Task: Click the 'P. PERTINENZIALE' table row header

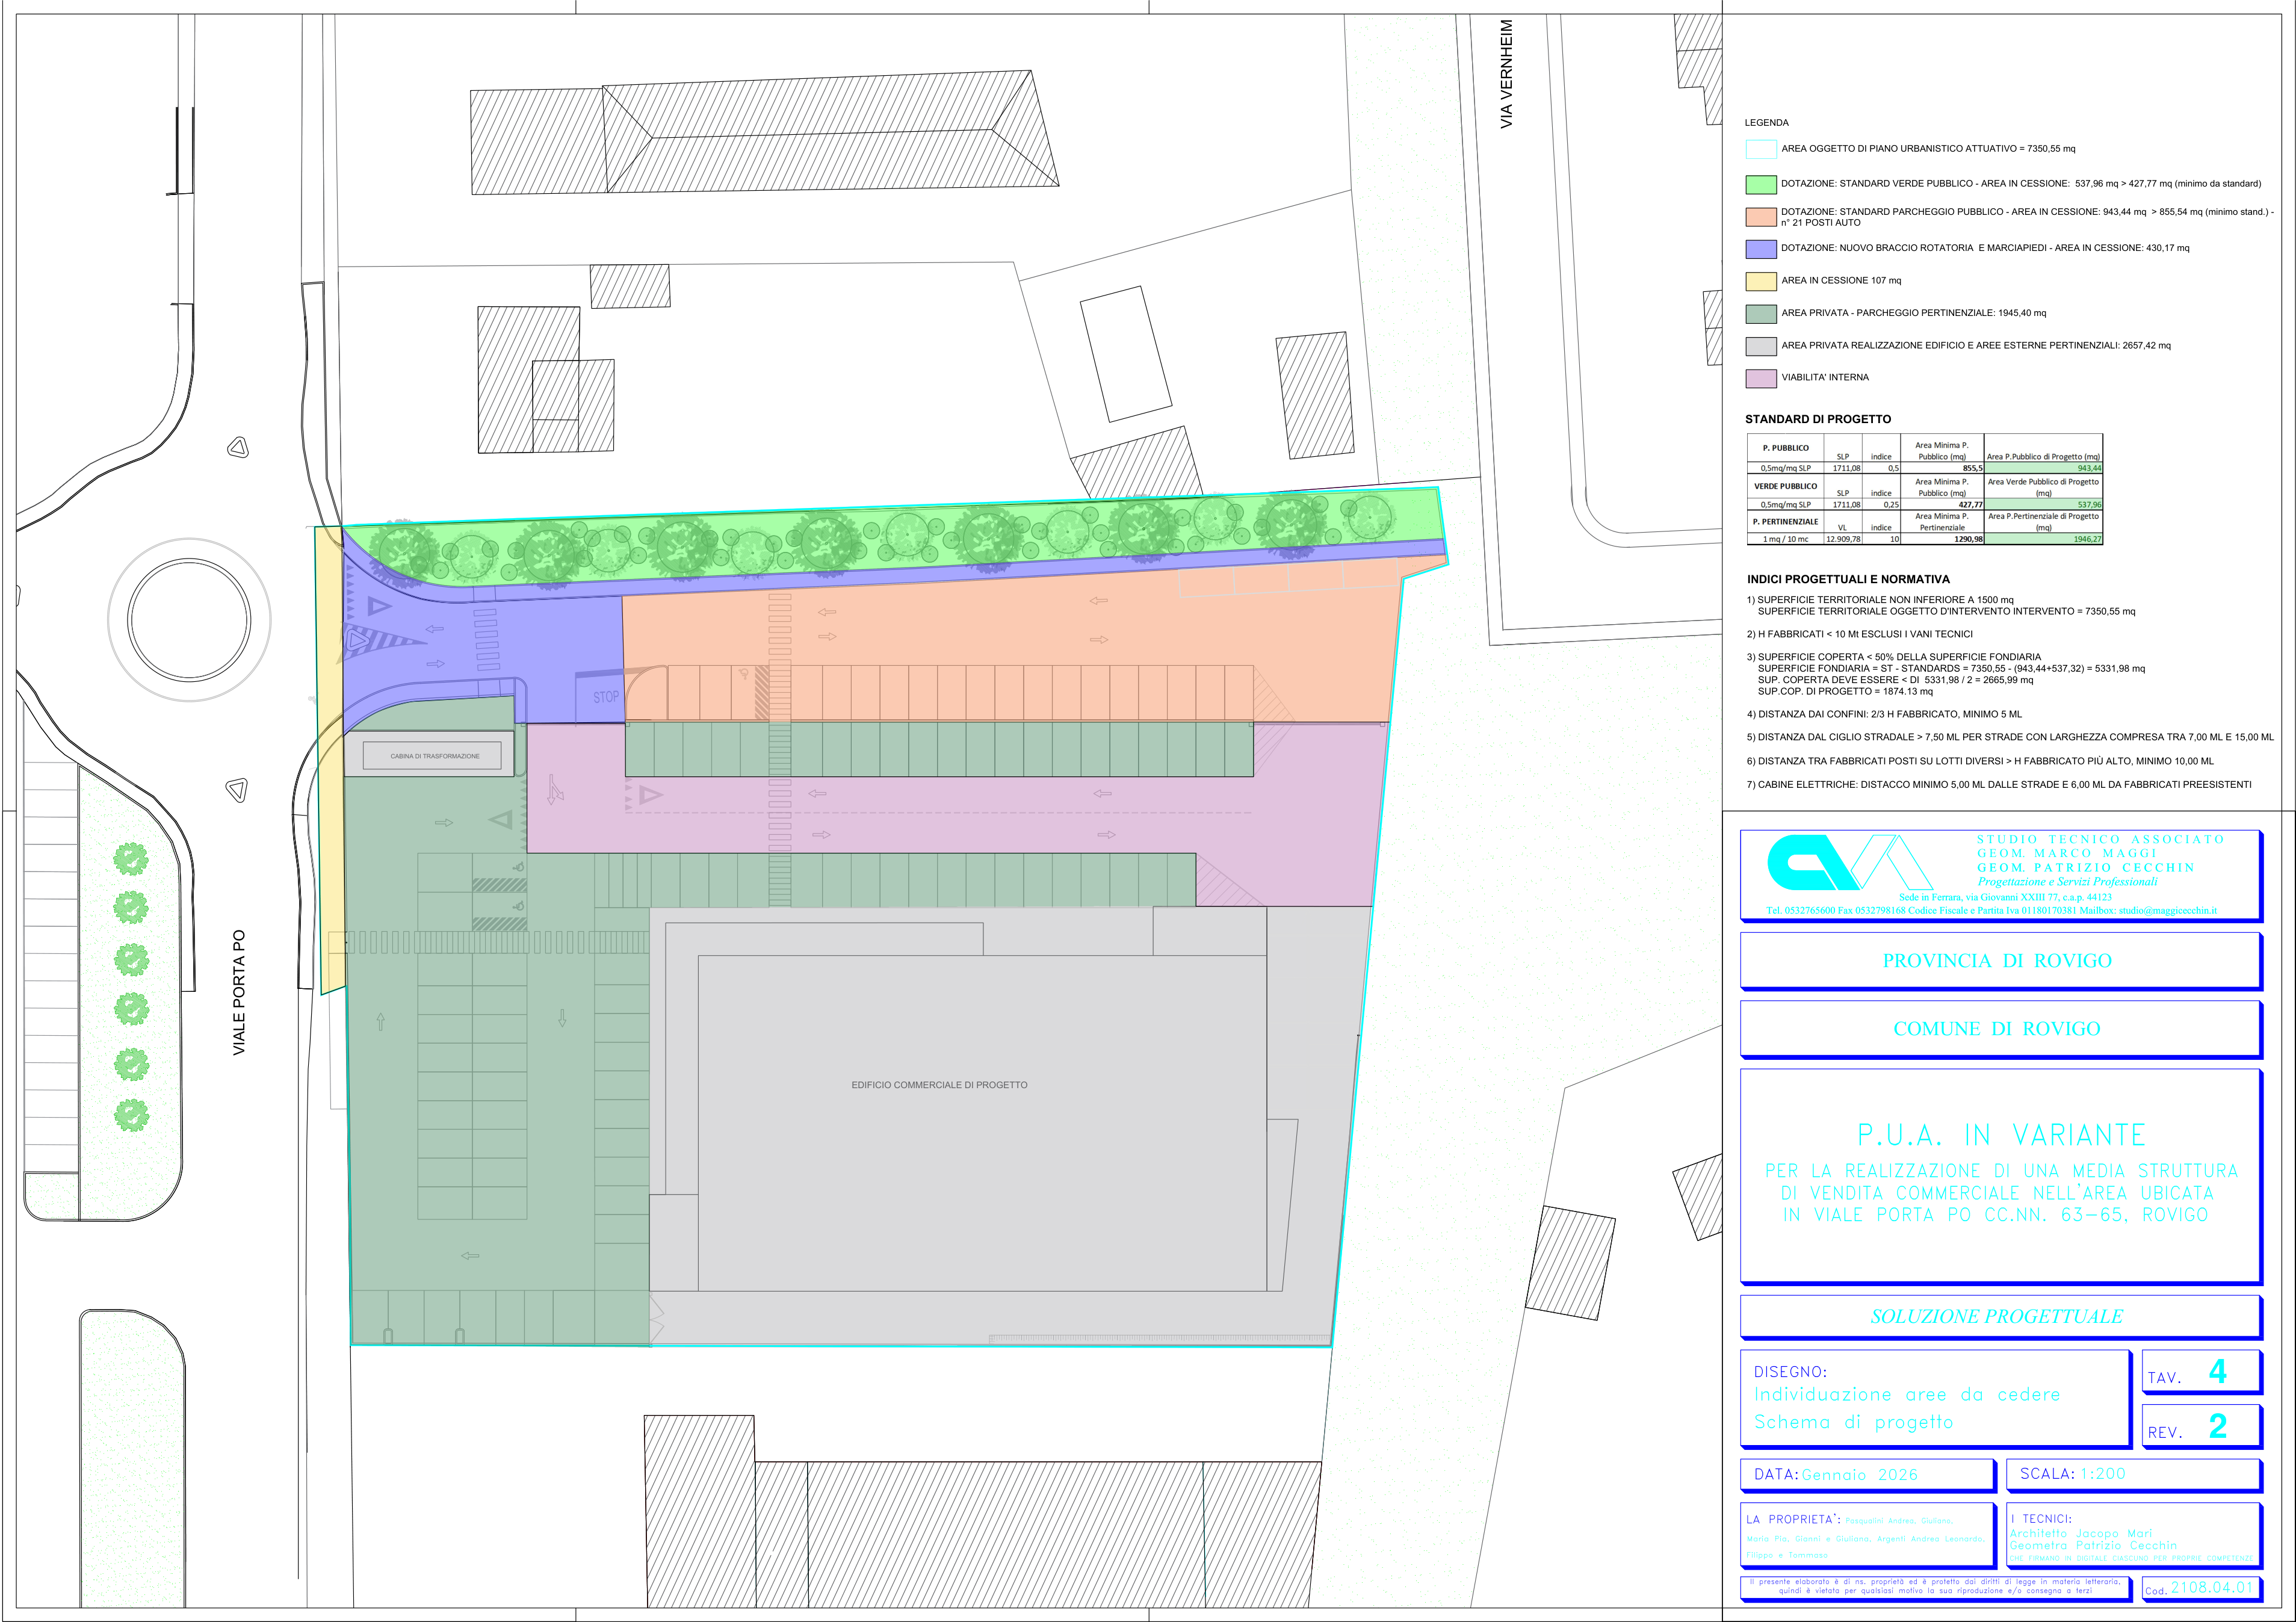Action: click(x=1786, y=522)
